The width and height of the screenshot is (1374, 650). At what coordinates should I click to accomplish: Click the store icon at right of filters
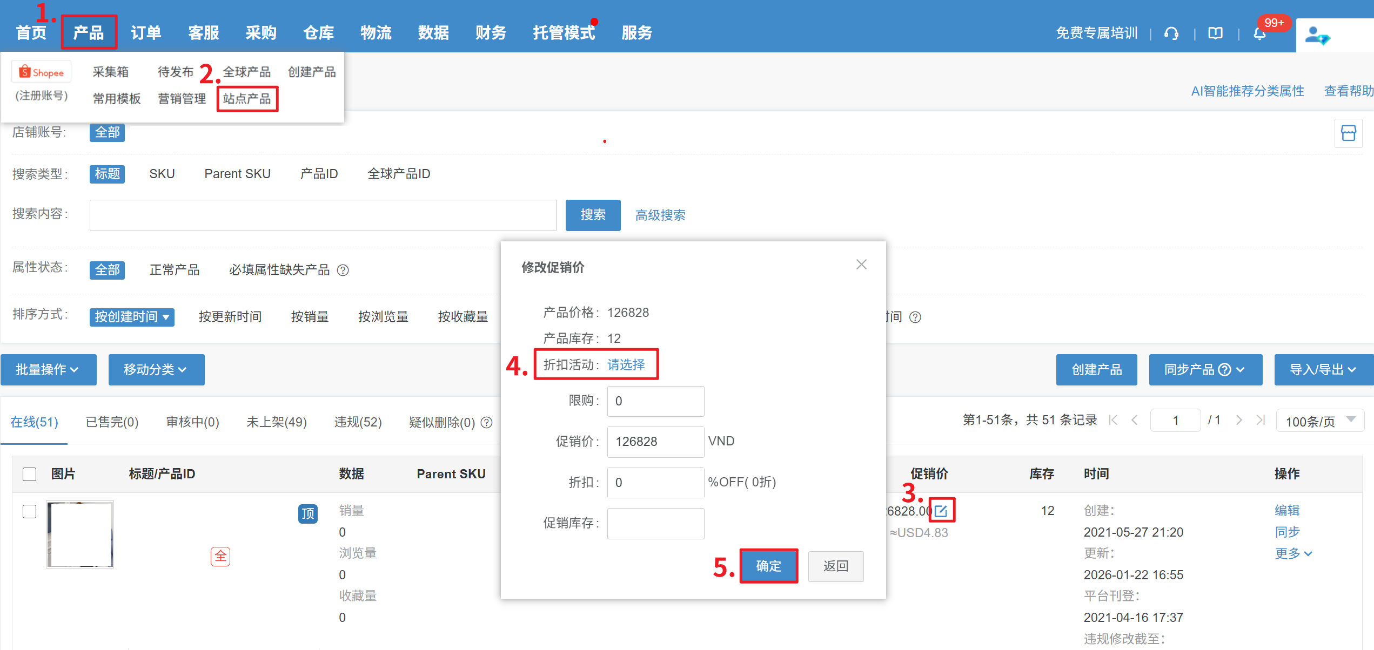[x=1348, y=133]
